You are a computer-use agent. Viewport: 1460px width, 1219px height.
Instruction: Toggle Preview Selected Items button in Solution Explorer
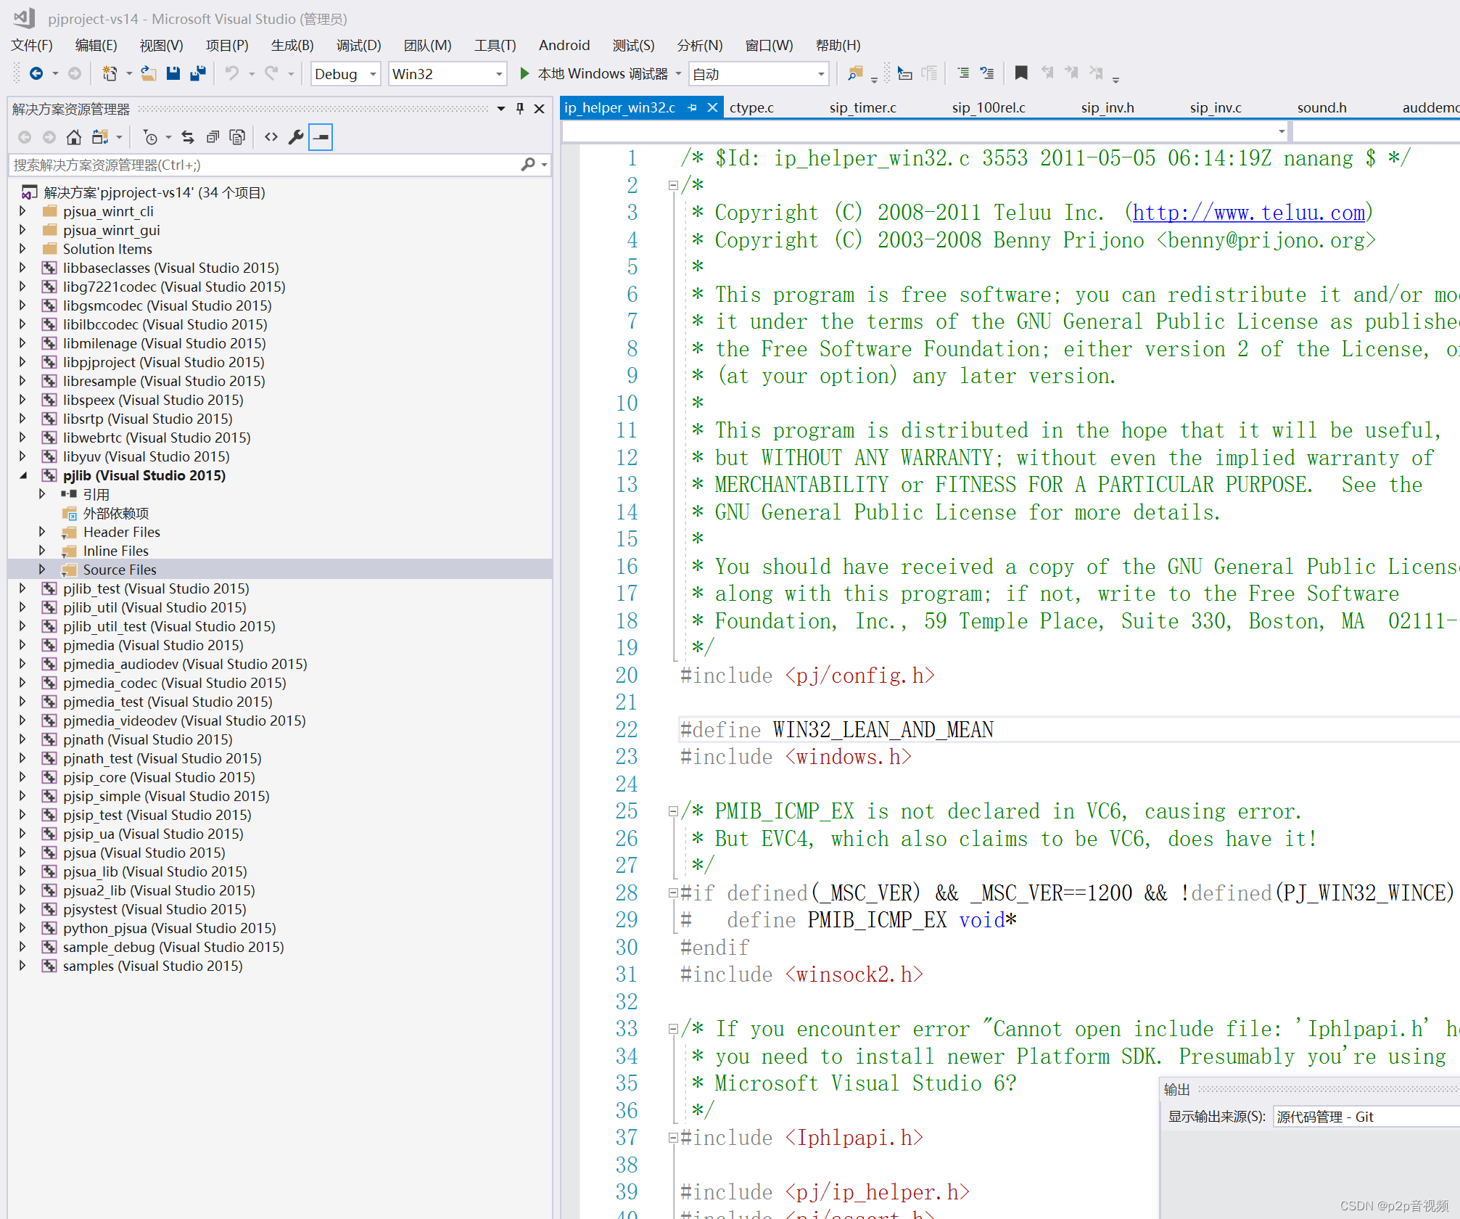(x=321, y=137)
